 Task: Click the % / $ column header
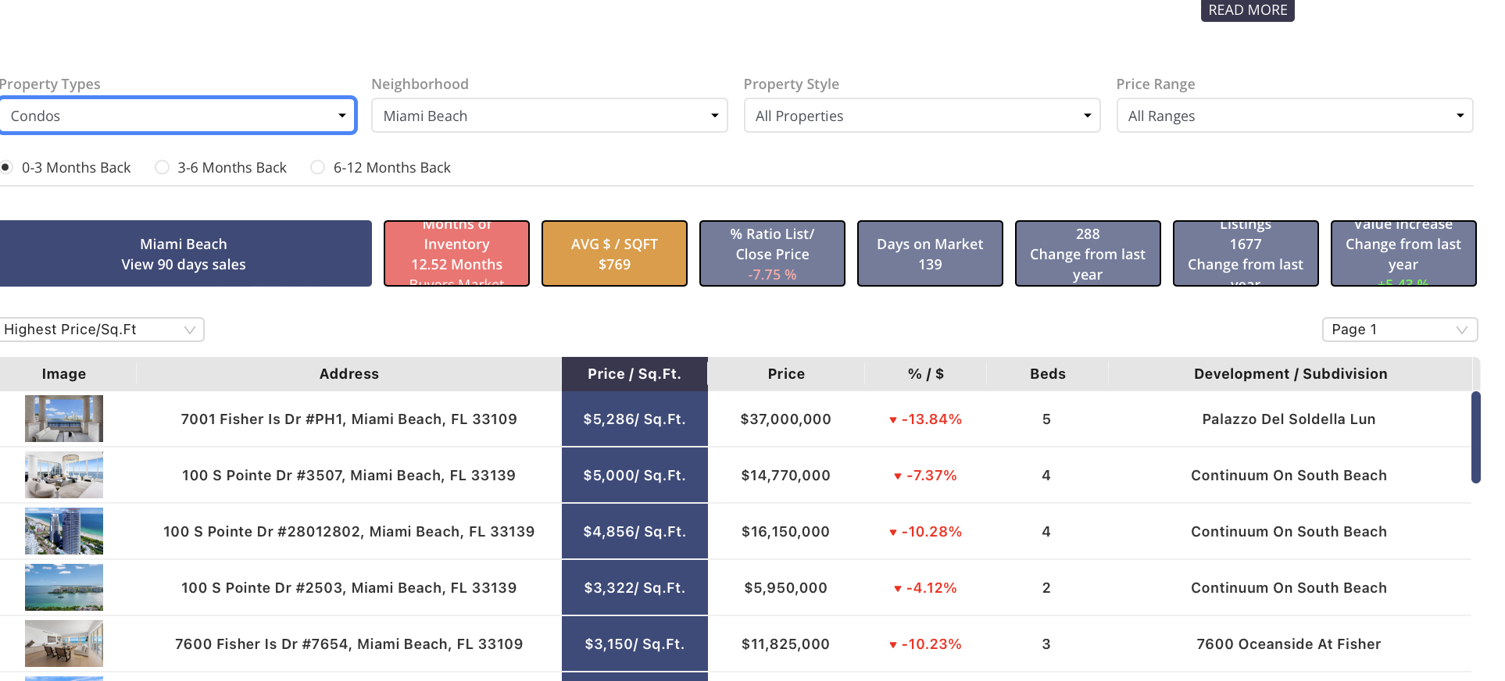(926, 374)
